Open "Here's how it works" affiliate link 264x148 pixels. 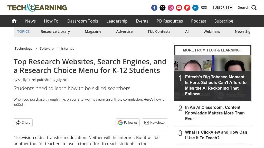pyautogui.click(x=154, y=100)
